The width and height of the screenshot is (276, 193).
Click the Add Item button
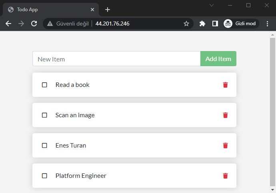218,59
